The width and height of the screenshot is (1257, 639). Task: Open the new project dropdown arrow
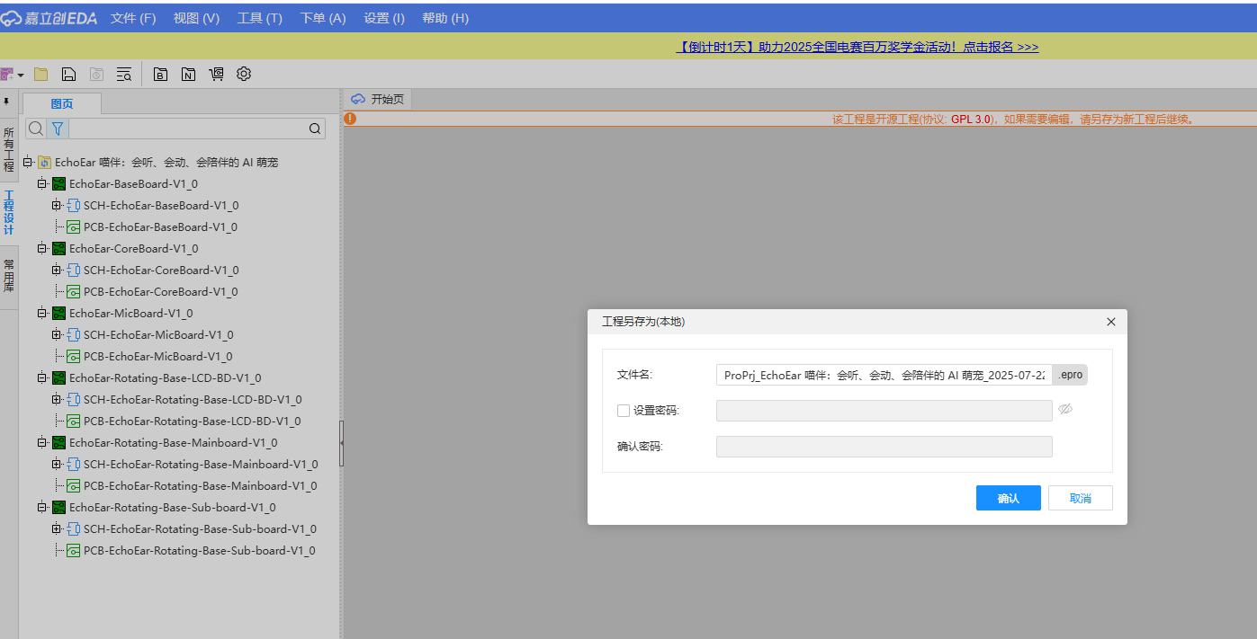pyautogui.click(x=21, y=75)
